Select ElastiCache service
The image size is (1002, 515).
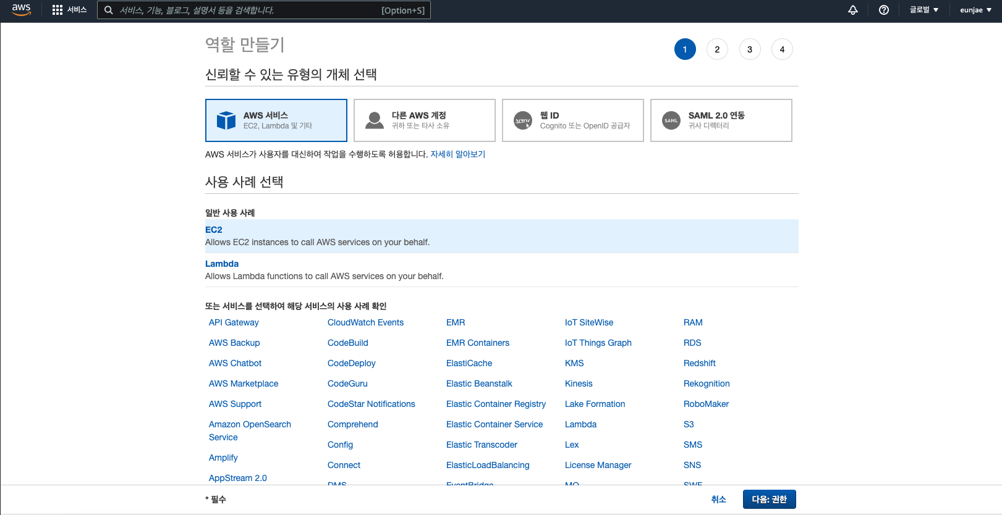click(x=469, y=363)
